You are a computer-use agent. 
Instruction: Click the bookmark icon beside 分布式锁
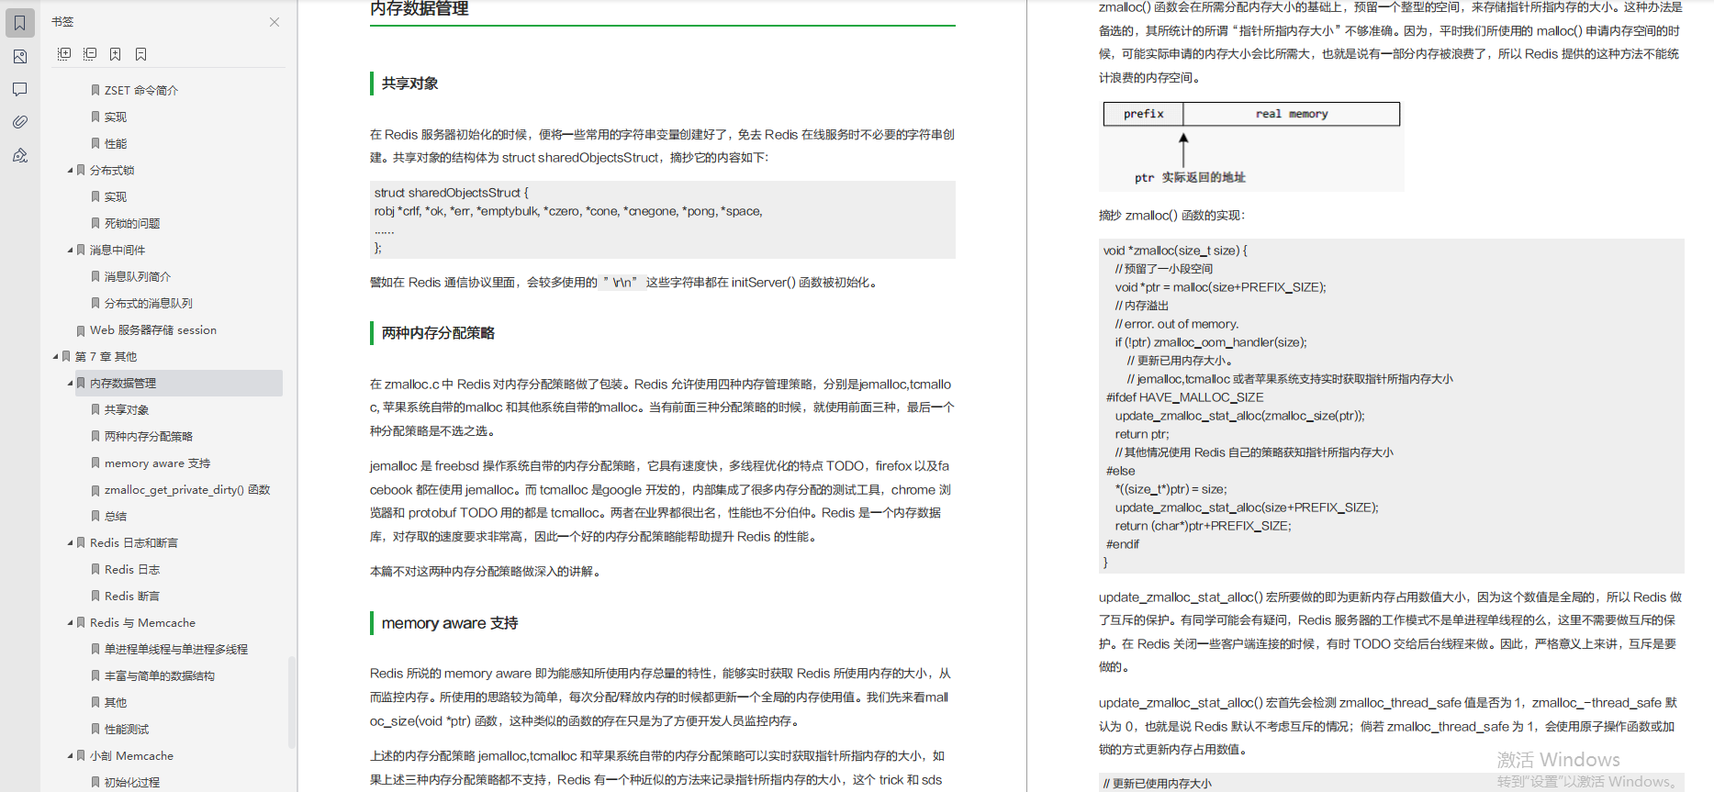[81, 170]
